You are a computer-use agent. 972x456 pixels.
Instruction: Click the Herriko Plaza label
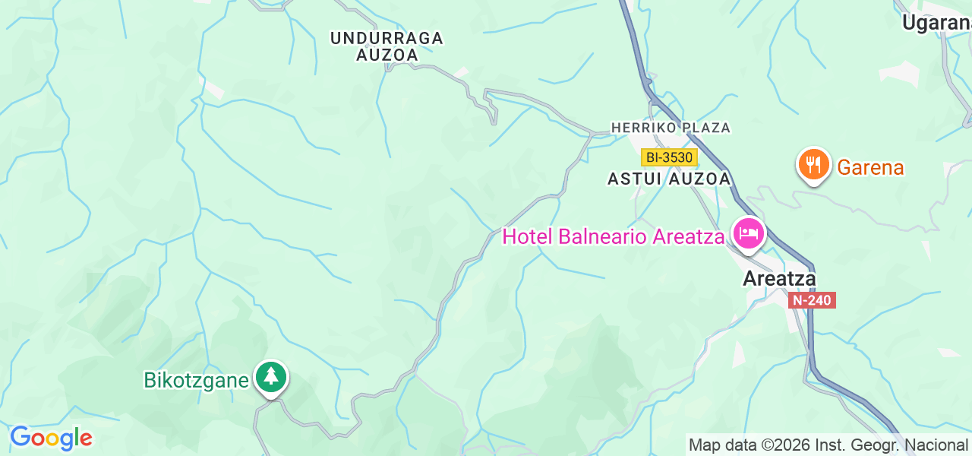[671, 128]
